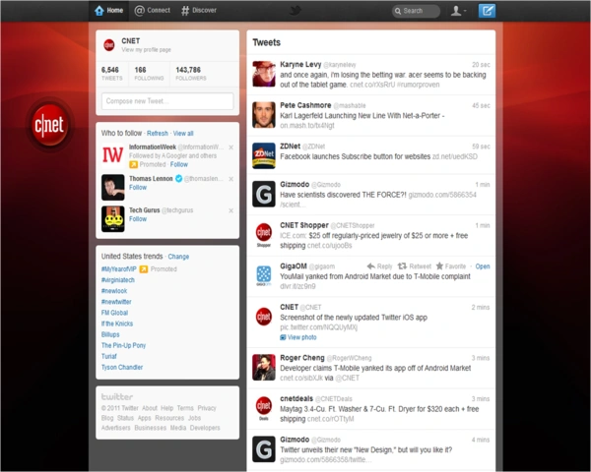This screenshot has width=591, height=472.
Task: Open GigaOM avatar icon
Action: 263,275
